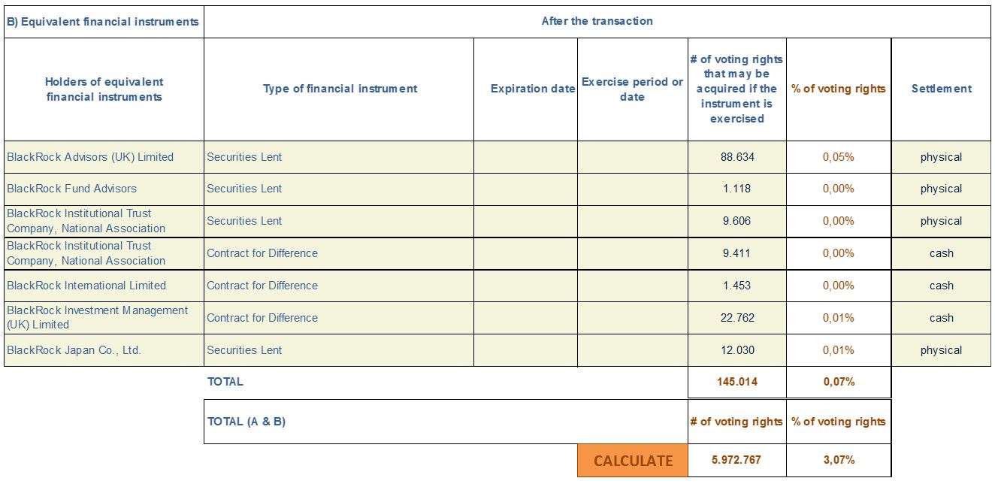The height and width of the screenshot is (484, 995).
Task: Select the Contract for Difference cell for BlackRock International
Action: tap(339, 286)
